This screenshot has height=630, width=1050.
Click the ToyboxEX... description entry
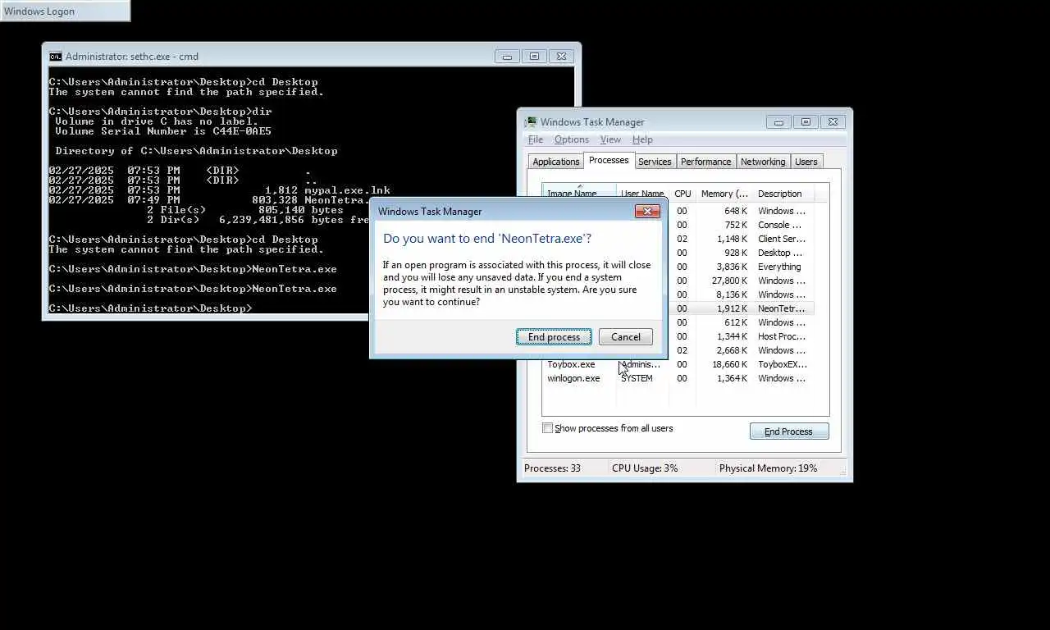coord(782,364)
